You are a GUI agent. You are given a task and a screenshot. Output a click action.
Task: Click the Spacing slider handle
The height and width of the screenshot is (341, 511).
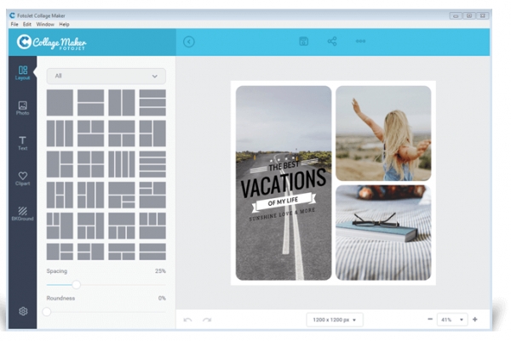point(76,285)
